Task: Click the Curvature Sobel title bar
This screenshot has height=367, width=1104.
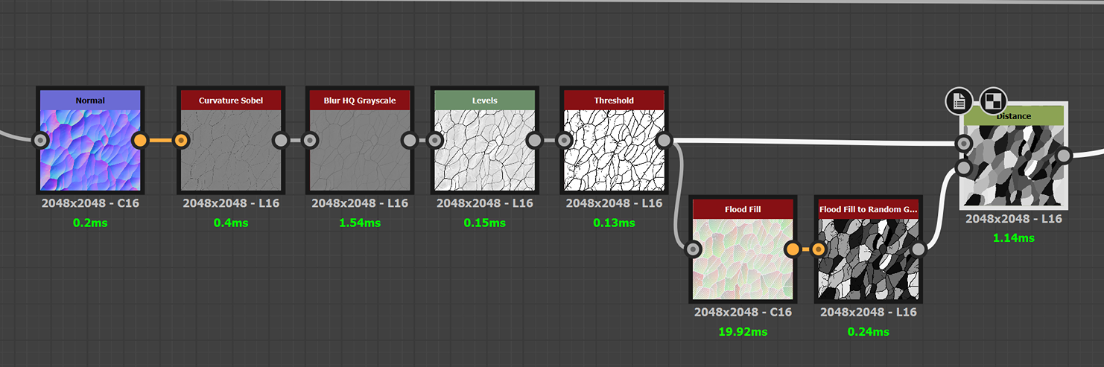Action: pyautogui.click(x=231, y=100)
